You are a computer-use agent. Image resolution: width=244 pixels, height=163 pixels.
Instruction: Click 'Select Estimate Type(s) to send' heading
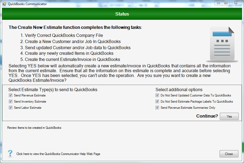53,90
